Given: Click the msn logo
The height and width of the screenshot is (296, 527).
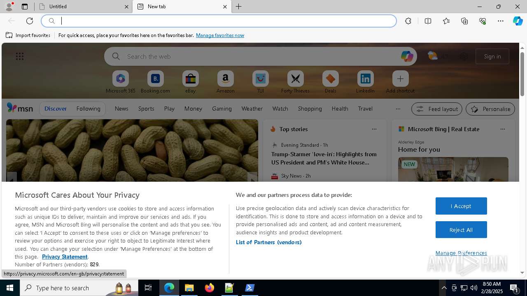Looking at the screenshot, I should click(x=20, y=108).
